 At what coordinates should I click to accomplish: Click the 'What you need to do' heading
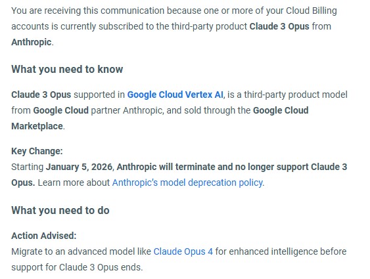(x=60, y=211)
